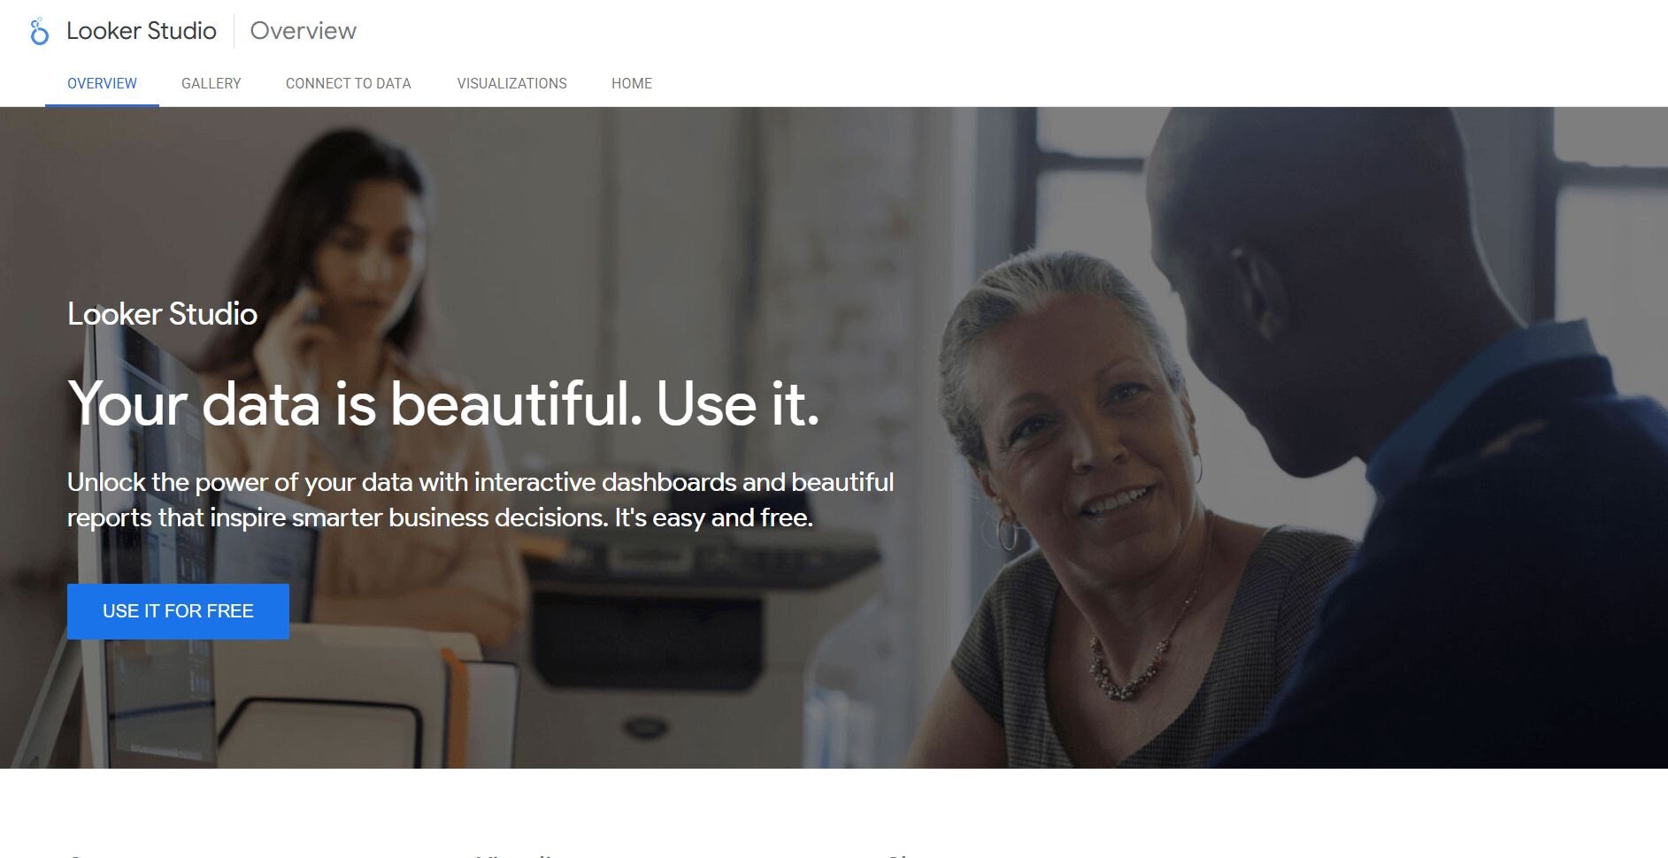
Task: Click the smiling woman's beaded necklace
Action: point(1133,663)
